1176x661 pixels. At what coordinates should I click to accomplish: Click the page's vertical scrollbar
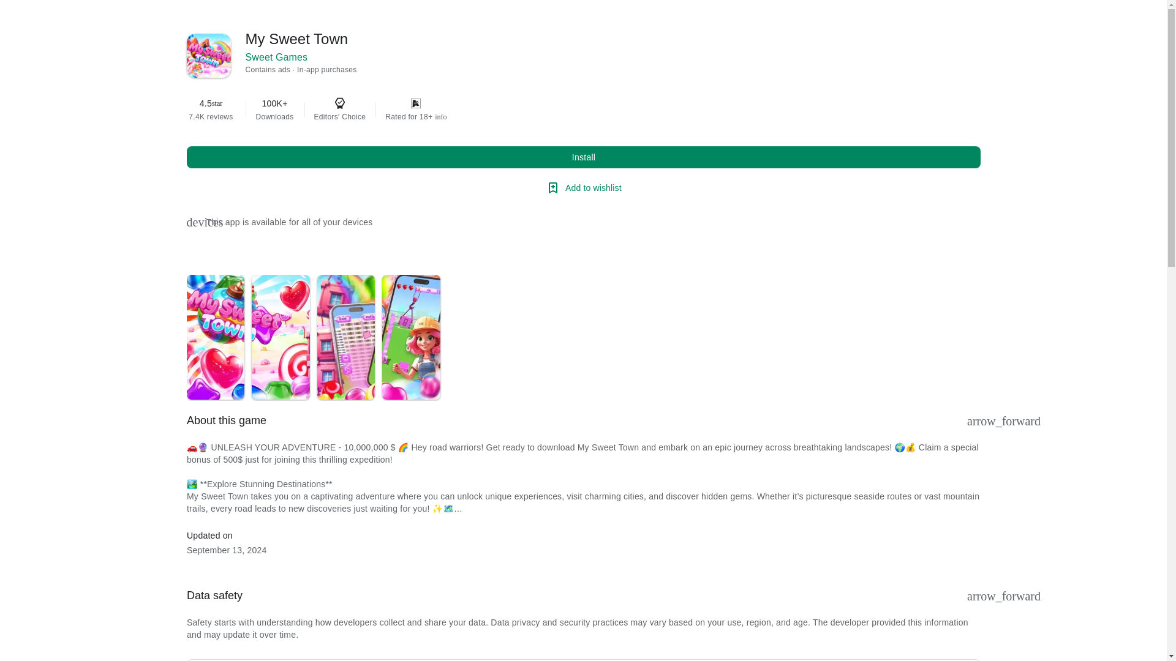point(1172,330)
